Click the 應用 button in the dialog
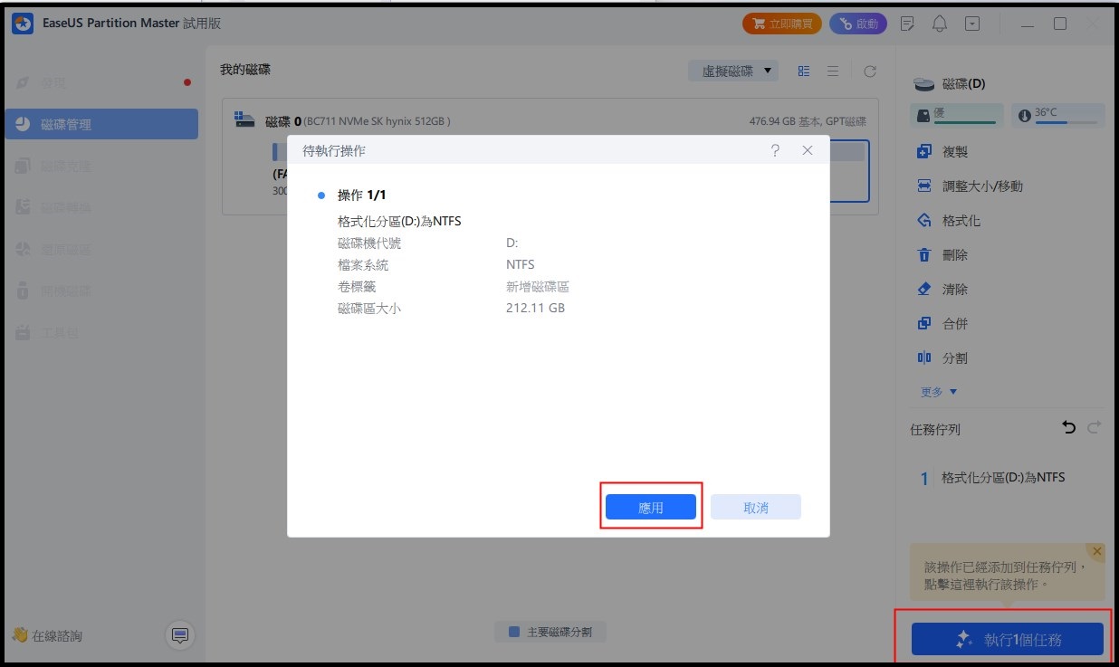 pyautogui.click(x=651, y=507)
